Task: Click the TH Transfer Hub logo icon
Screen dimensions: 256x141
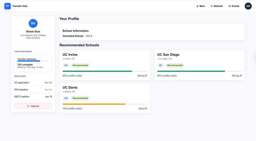Action: [7, 6]
